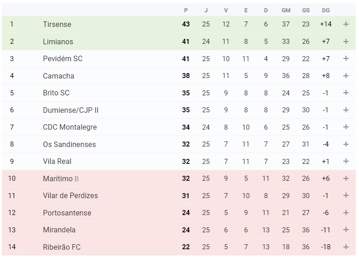Expand CDC Montalegre row plus icon
The height and width of the screenshot is (257, 359).
point(346,127)
